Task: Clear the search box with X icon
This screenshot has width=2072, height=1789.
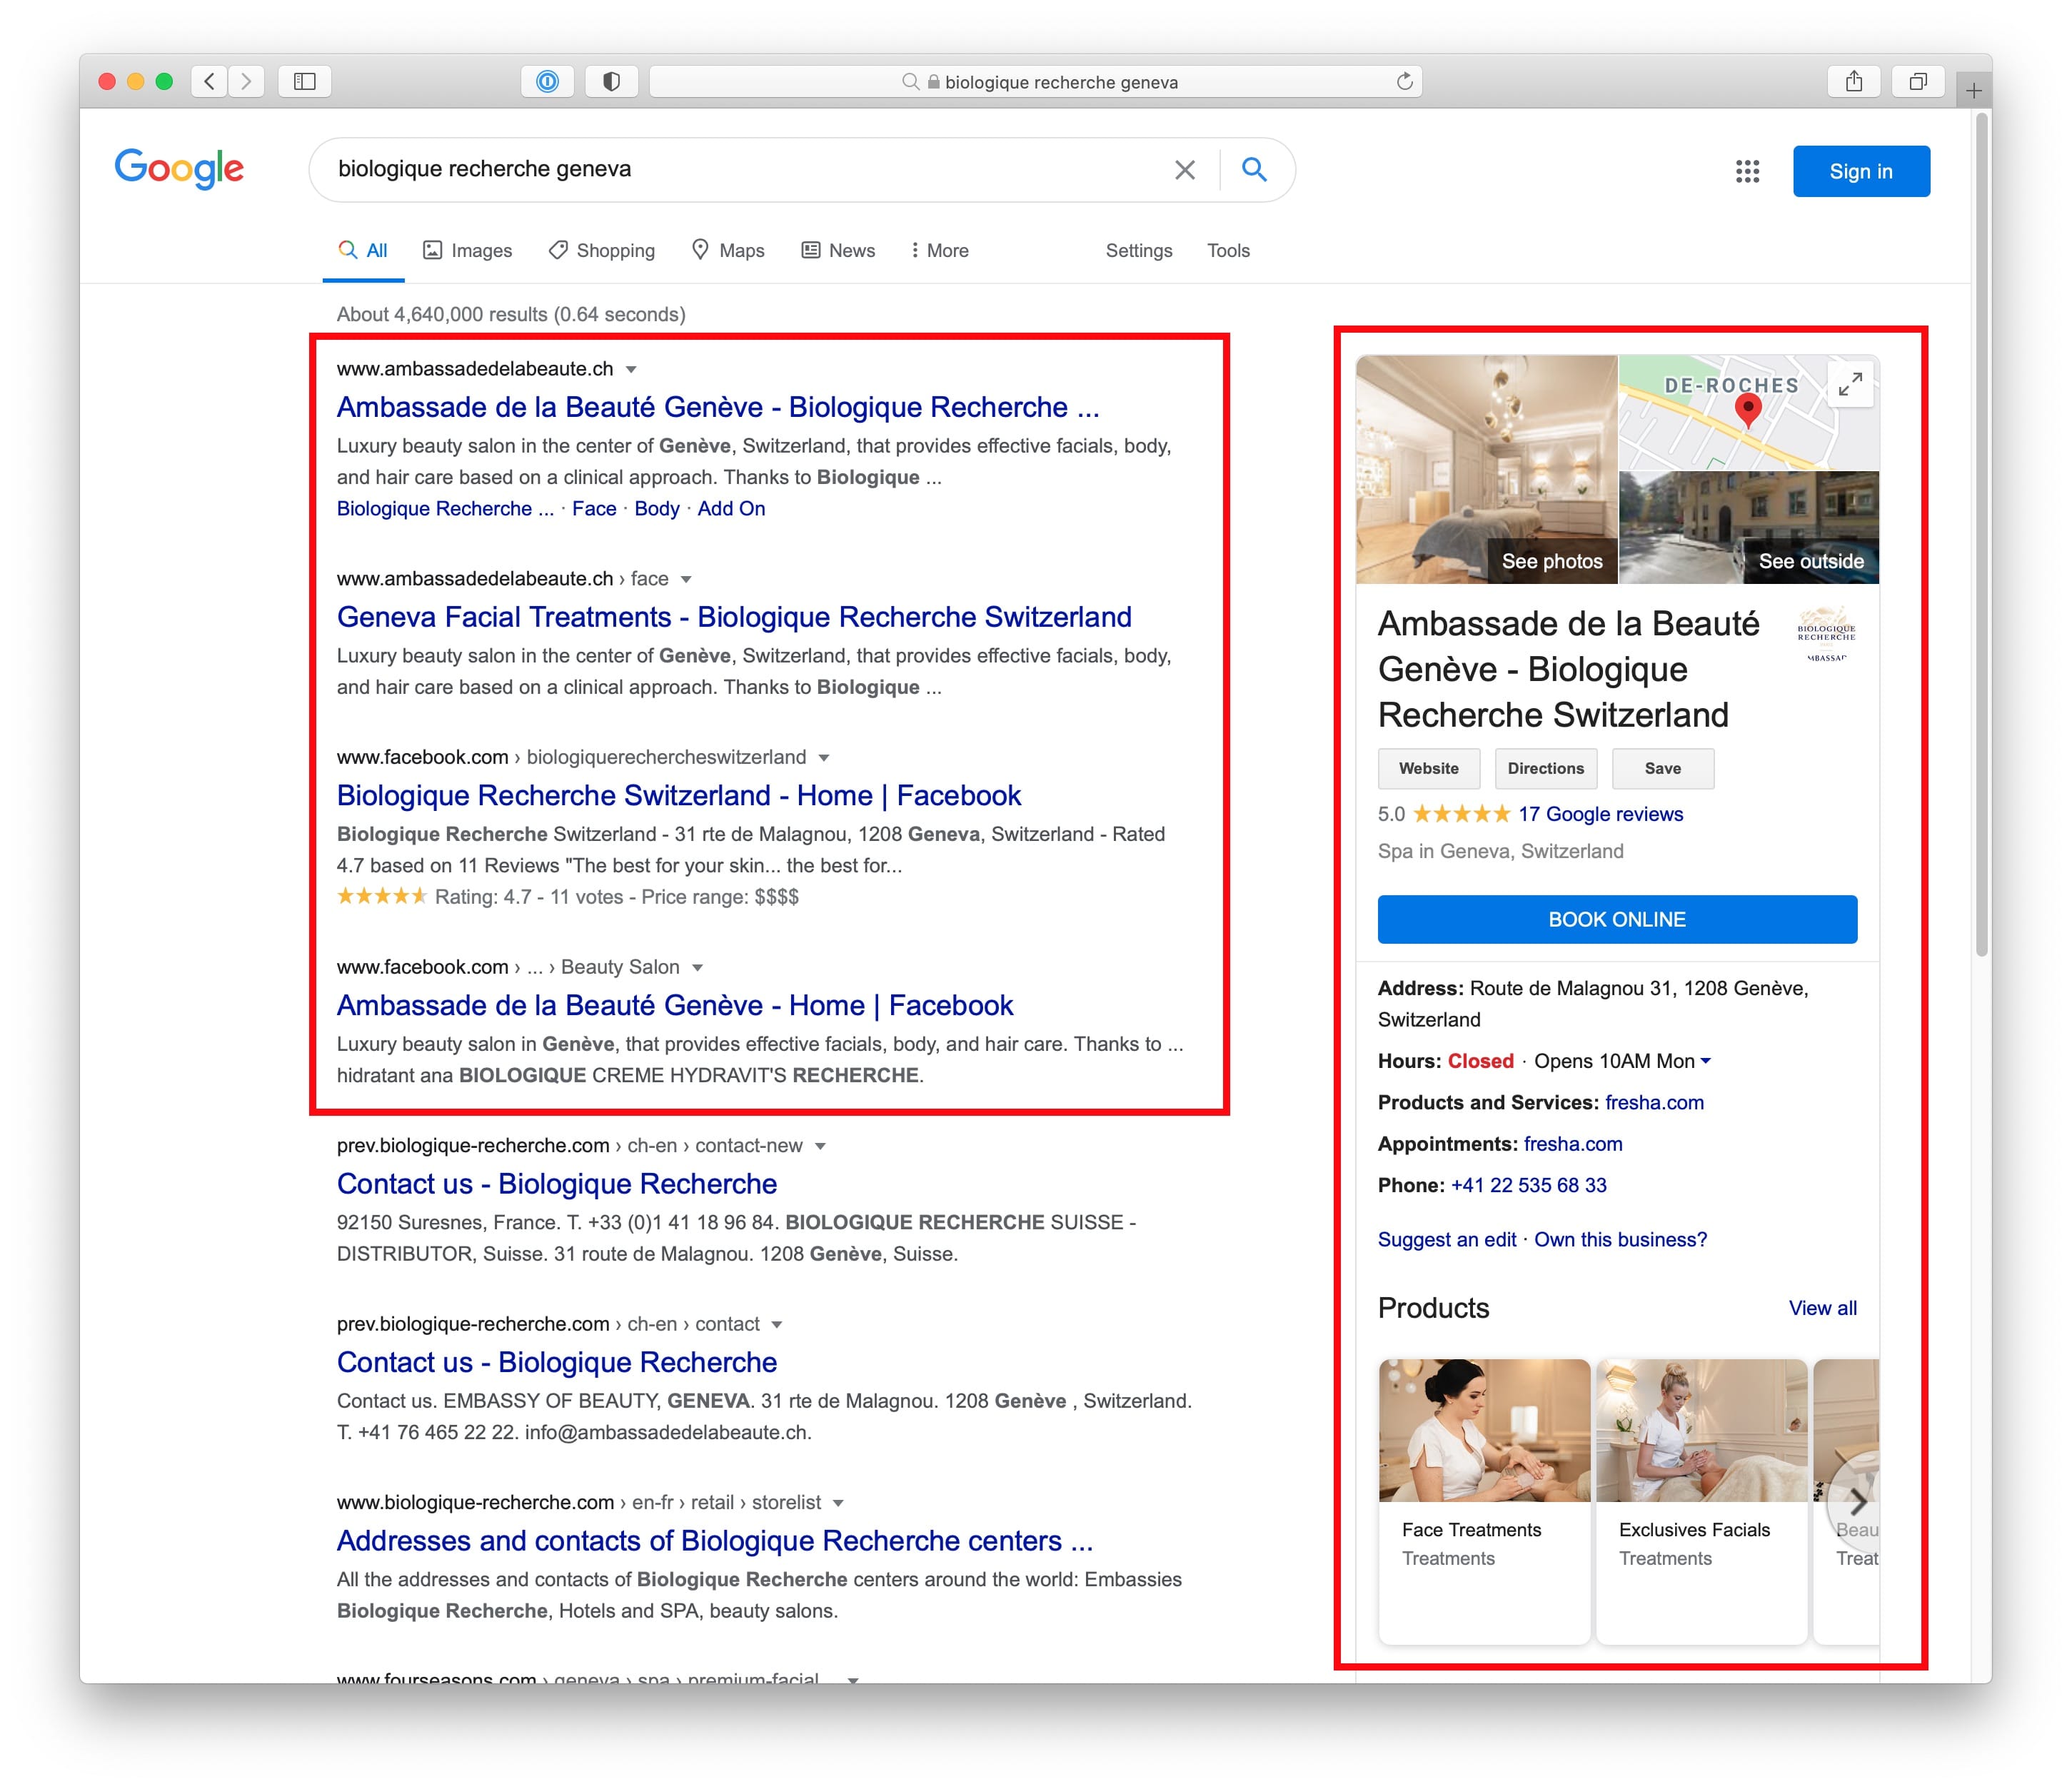Action: (x=1184, y=170)
